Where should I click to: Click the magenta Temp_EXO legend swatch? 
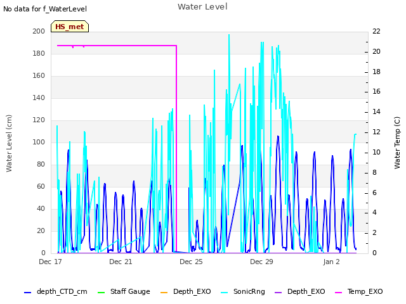[x=338, y=293]
